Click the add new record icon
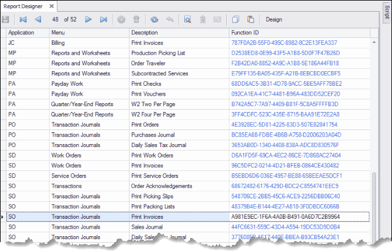 121,19
